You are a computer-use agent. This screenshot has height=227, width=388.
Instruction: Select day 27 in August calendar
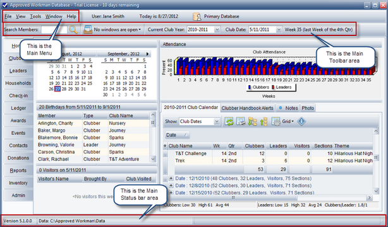tap(58, 89)
